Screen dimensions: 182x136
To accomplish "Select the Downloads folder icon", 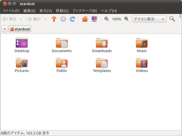I will (x=102, y=43).
